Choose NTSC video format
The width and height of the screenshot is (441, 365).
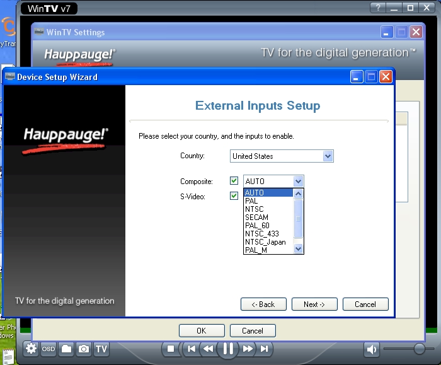[x=268, y=209]
